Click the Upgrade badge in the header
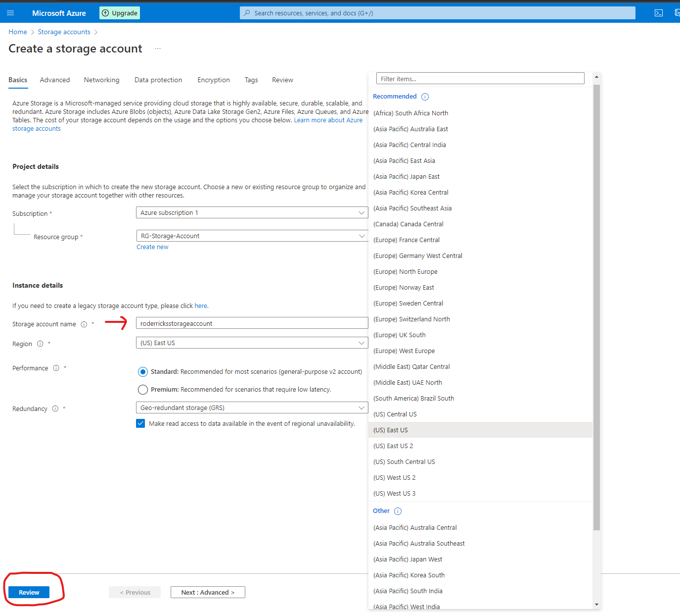 pos(119,13)
